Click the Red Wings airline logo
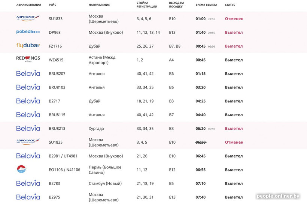Viewport: 307px width, 204px height. pos(28,59)
